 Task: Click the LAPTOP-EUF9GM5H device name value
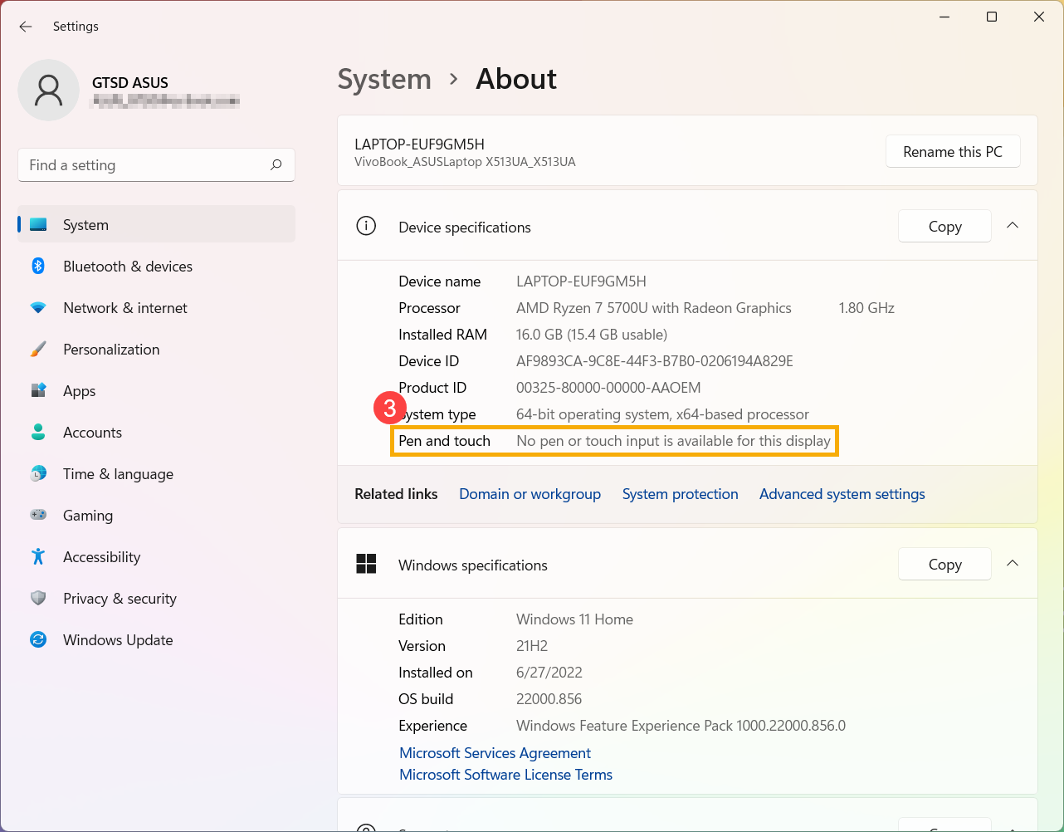[x=581, y=281]
